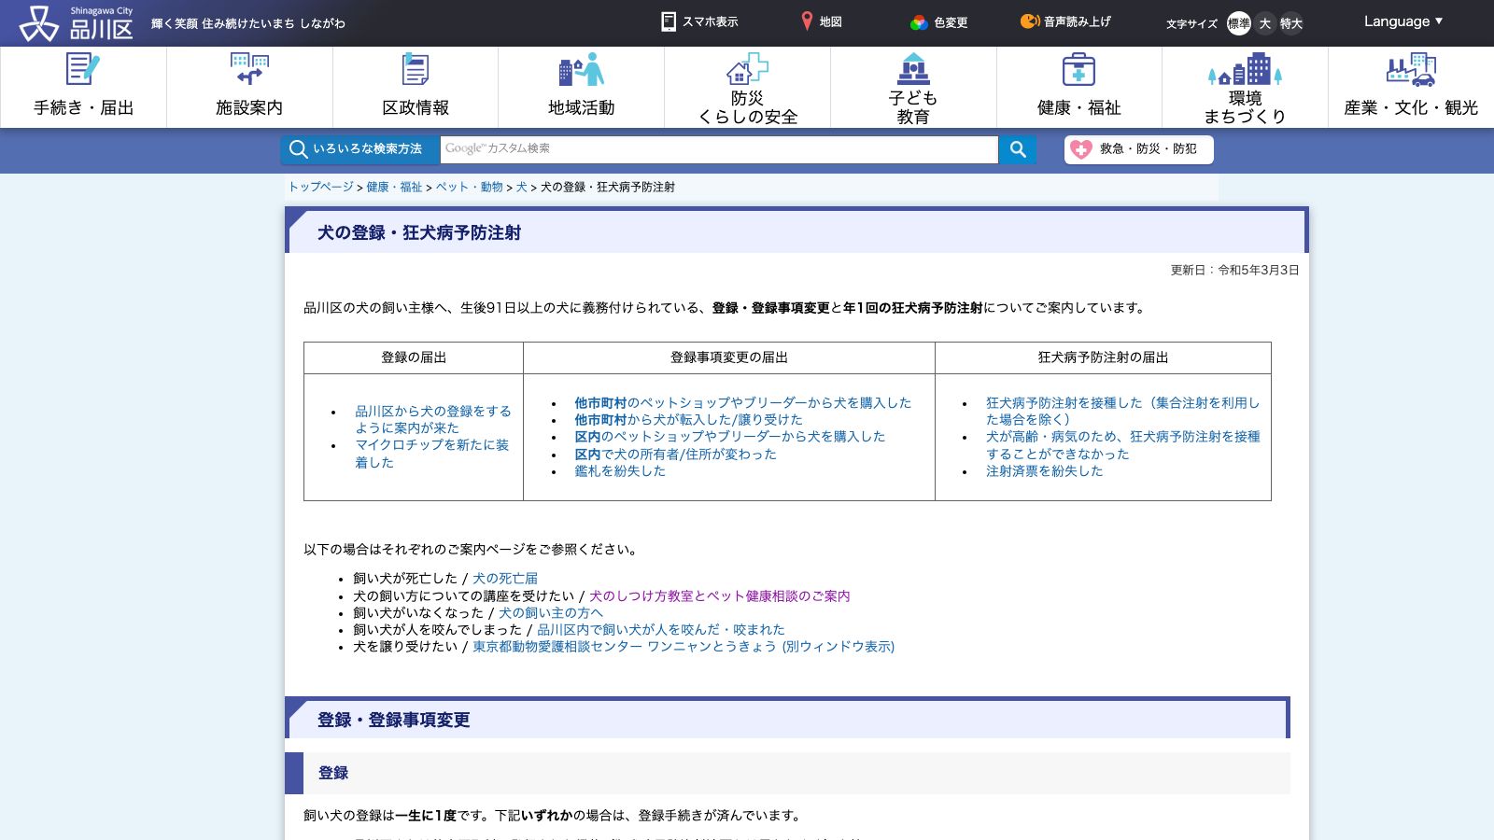Open 犬のしつけ方教室とペット健康相談のご案内 link

[720, 596]
